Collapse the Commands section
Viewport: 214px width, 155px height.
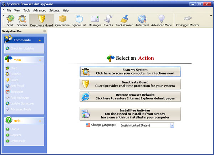coord(40,40)
